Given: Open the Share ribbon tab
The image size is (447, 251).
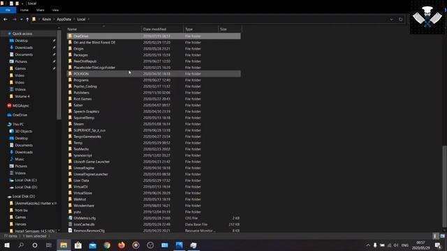Looking at the screenshot, I should [41, 10].
